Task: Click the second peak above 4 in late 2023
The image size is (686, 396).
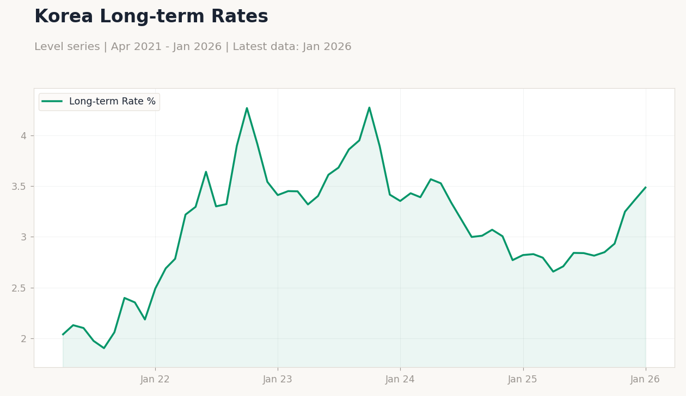Action: coord(369,107)
